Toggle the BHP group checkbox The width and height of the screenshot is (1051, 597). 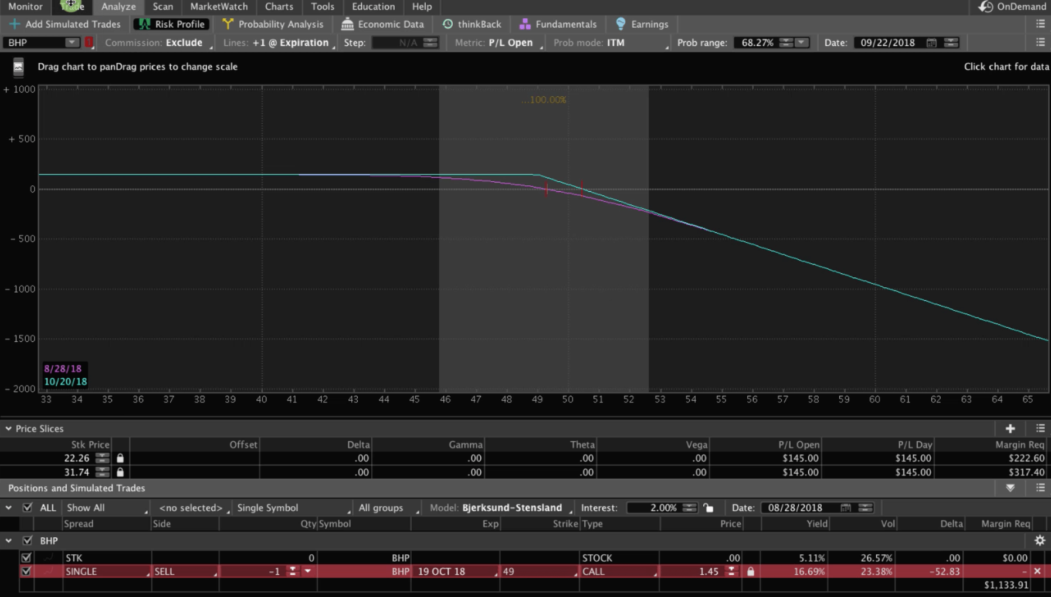pos(27,540)
